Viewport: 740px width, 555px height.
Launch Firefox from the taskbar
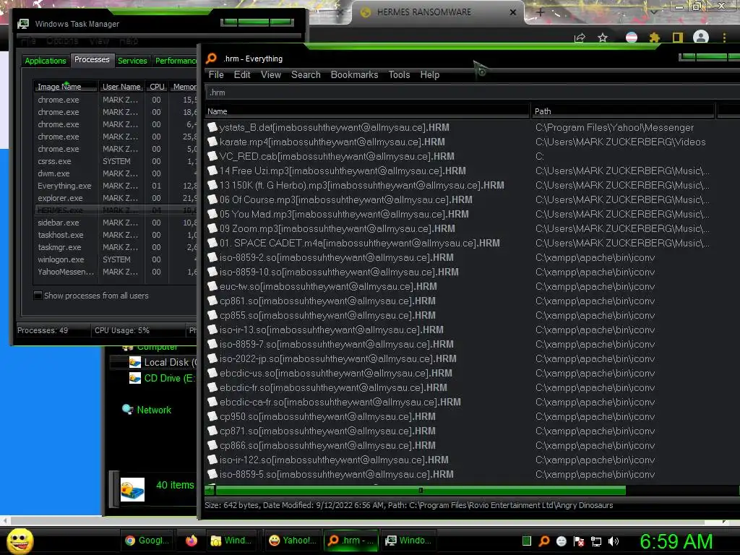click(x=191, y=541)
